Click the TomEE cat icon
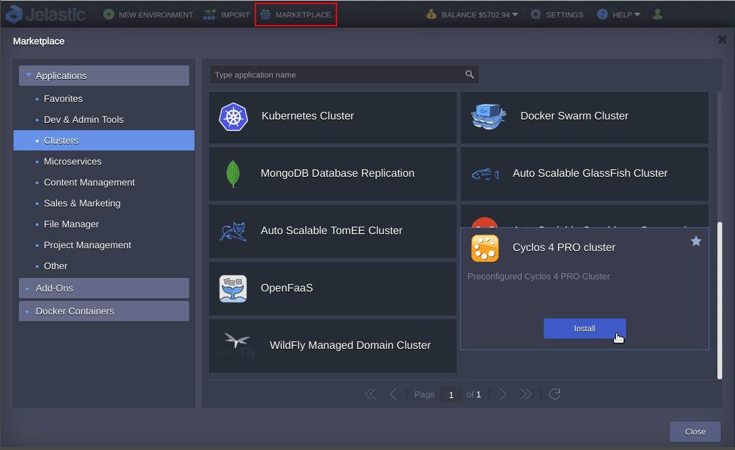 coord(233,231)
